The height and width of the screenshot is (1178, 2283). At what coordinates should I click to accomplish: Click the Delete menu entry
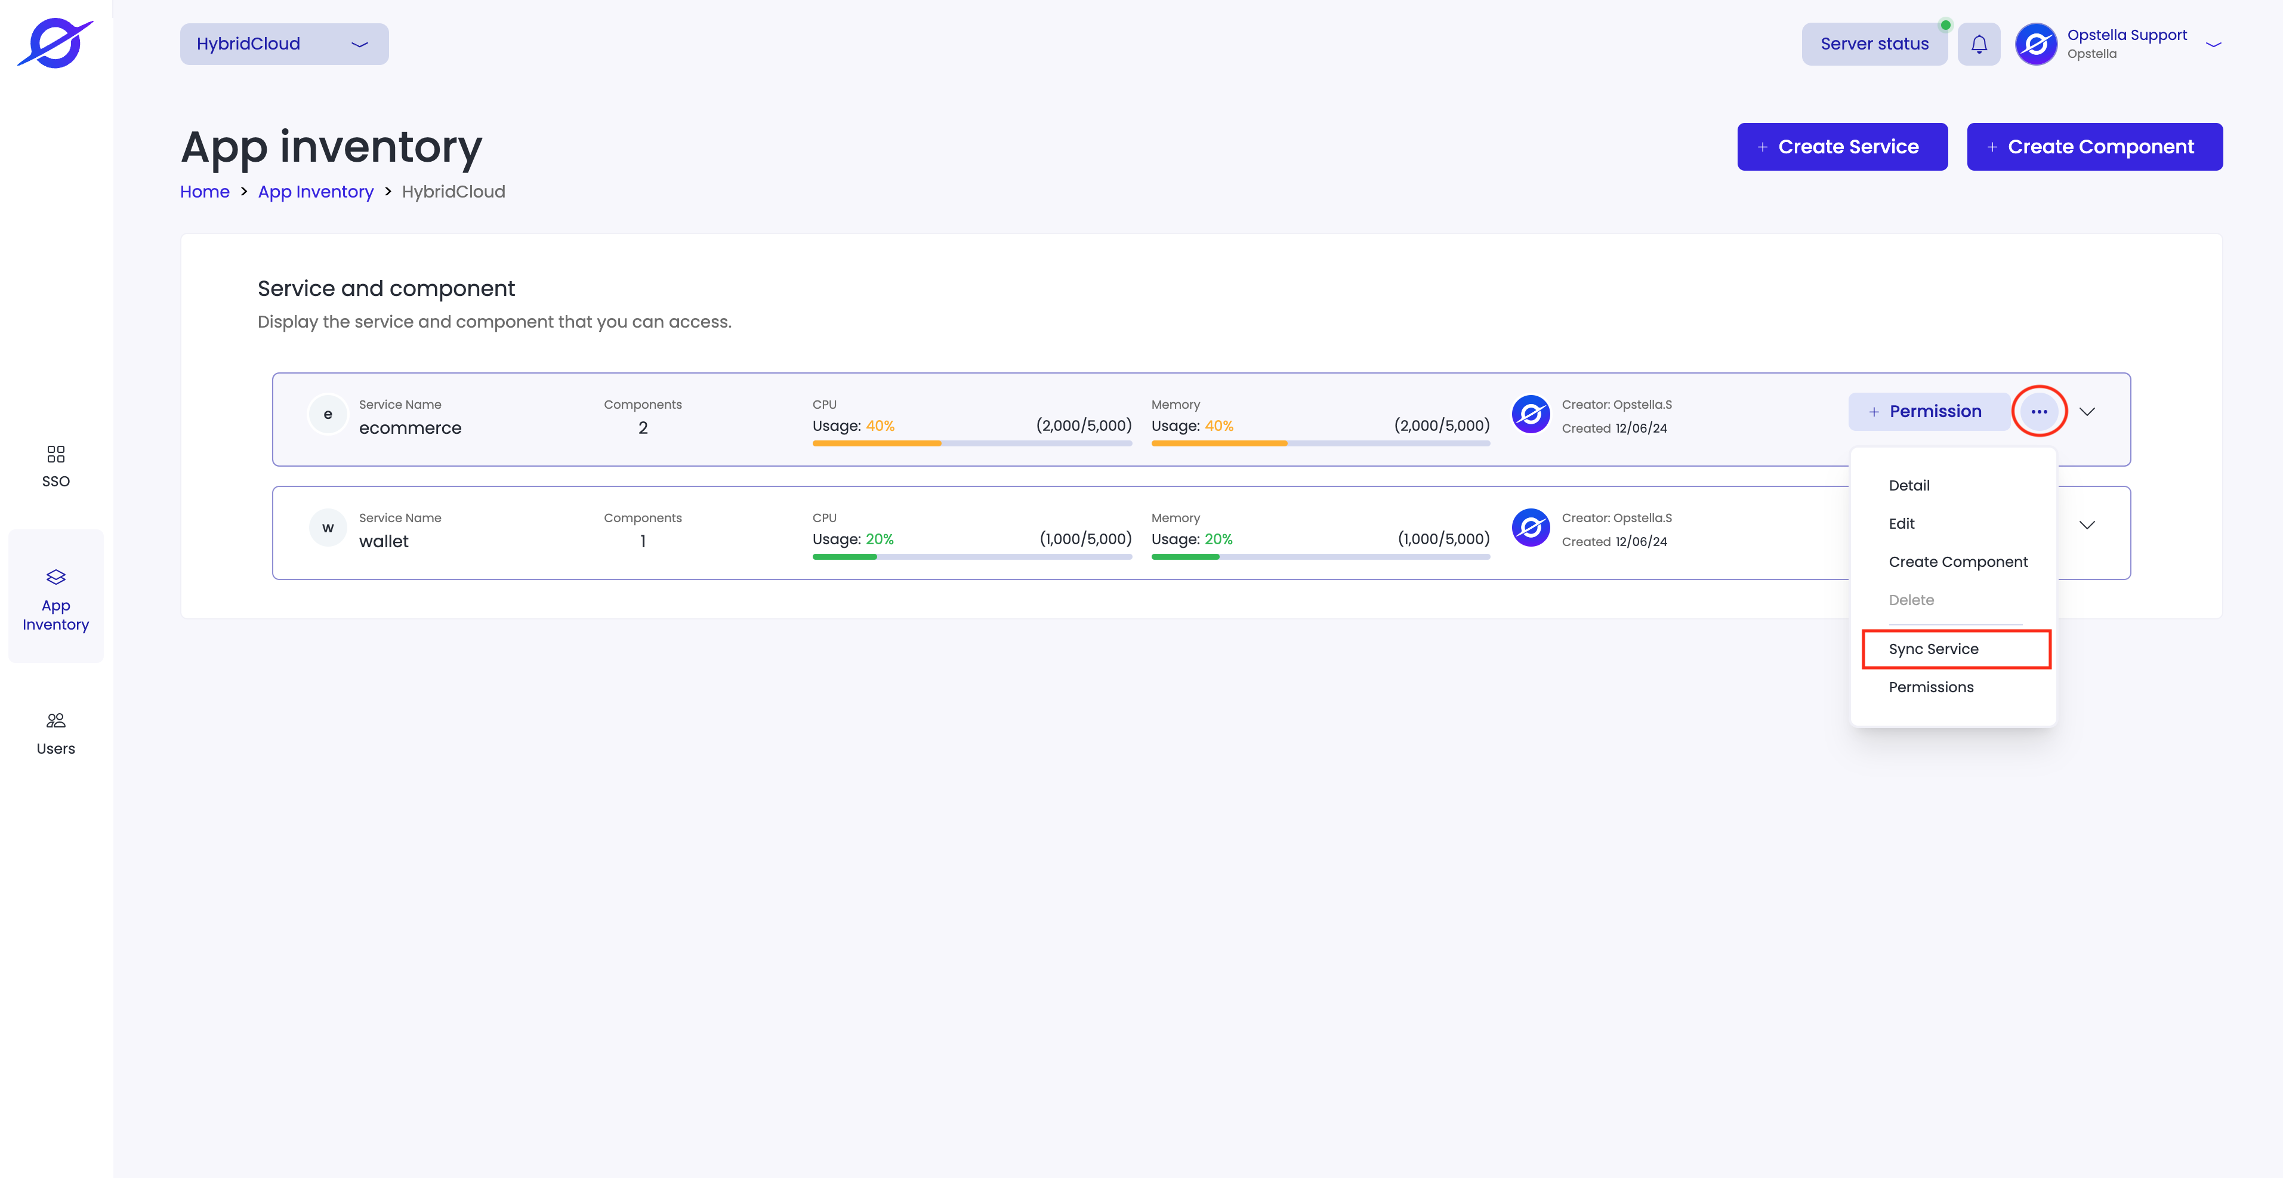(x=1911, y=599)
